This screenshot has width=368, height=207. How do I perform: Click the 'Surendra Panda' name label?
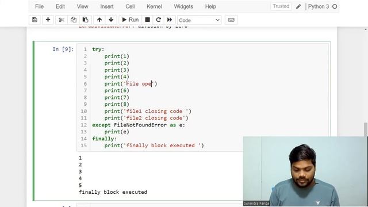tap(256, 204)
